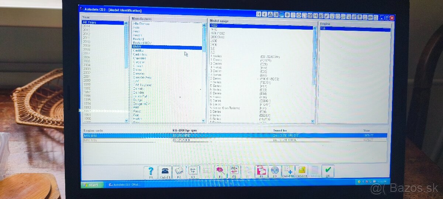The width and height of the screenshot is (443, 199).
Task: Click the go-to-first arrow in top toolbar
Action: [259, 14]
